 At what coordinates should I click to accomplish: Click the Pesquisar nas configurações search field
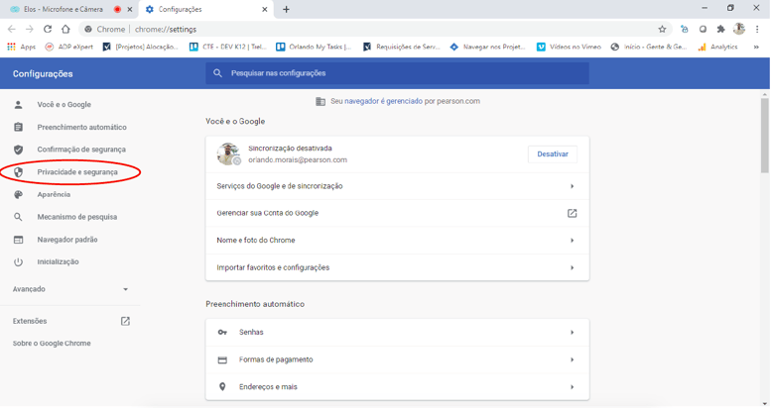coord(397,73)
